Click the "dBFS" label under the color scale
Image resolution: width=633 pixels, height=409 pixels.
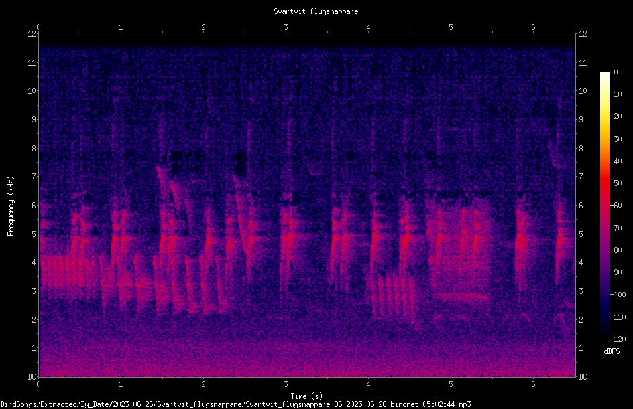pos(612,351)
